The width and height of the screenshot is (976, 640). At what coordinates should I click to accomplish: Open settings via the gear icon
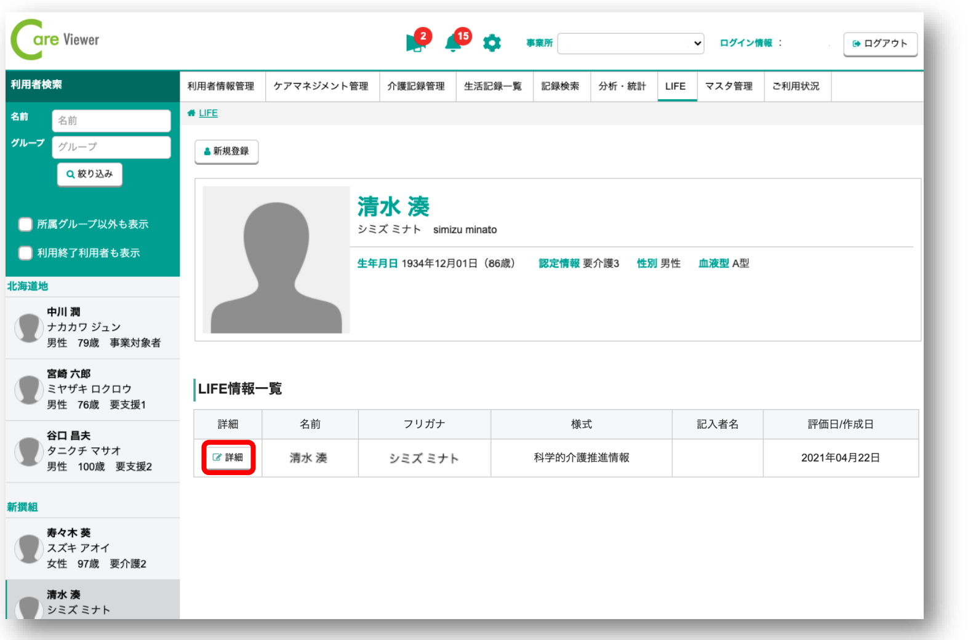492,43
